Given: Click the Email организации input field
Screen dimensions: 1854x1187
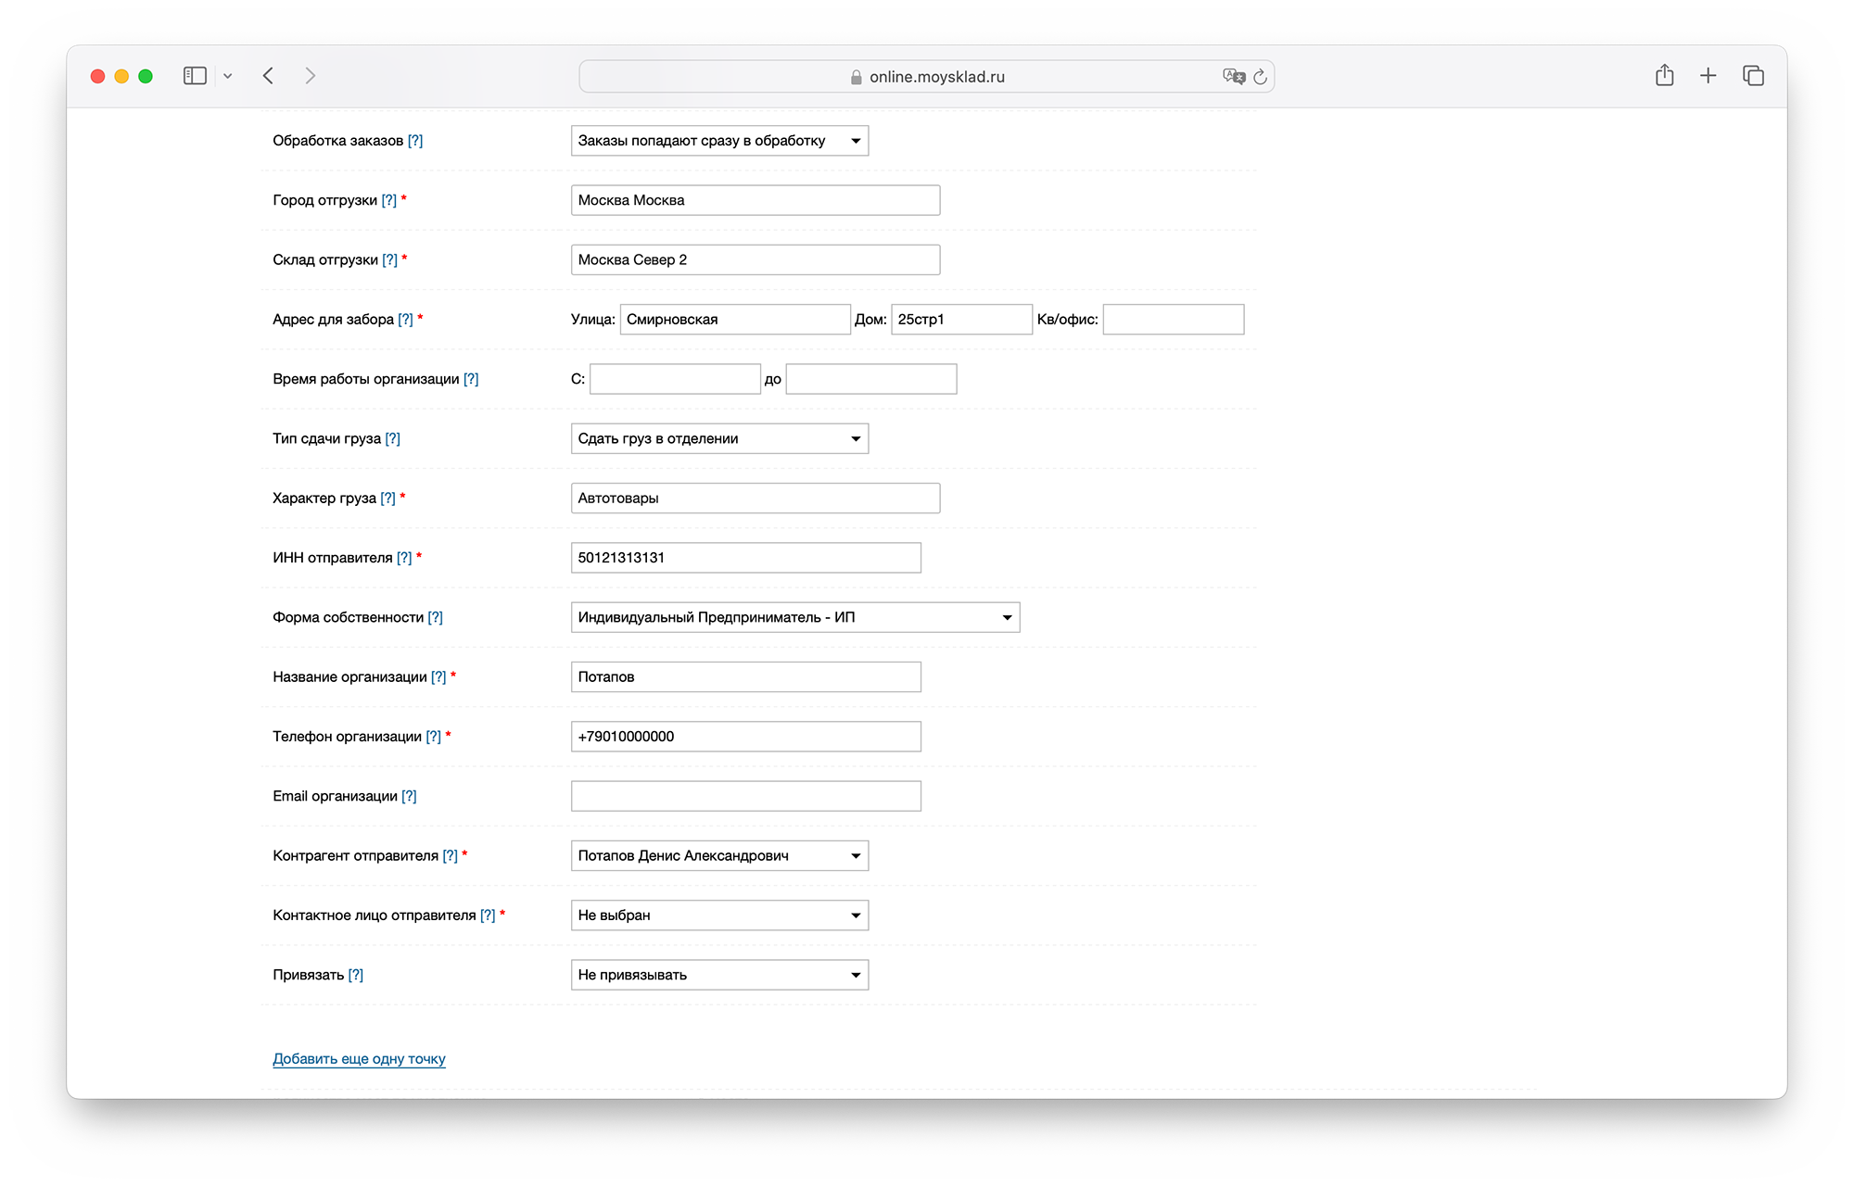Looking at the screenshot, I should point(745,796).
